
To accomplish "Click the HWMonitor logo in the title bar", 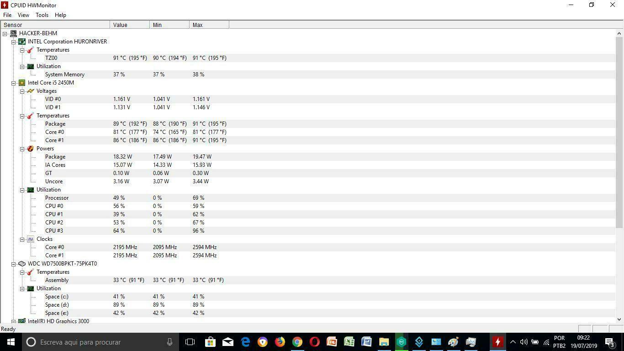I will 5,5.
